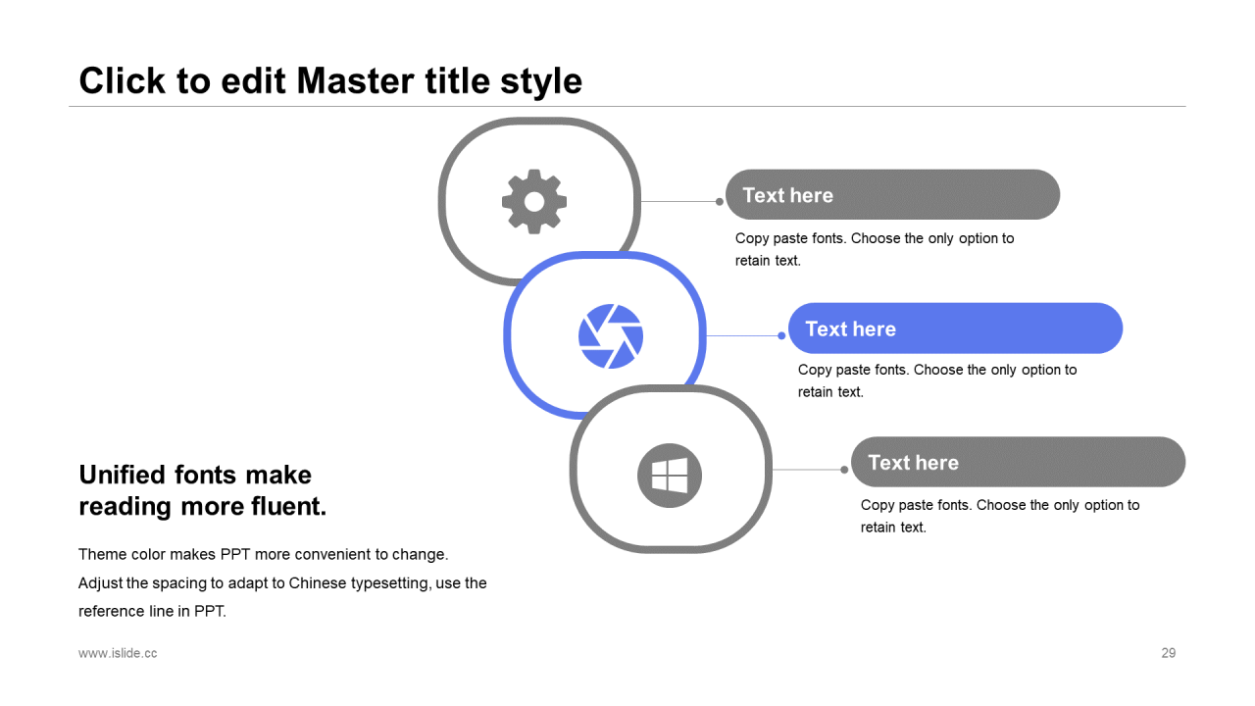Click the "Unified fonts make reading more fluent." heading
Screen dimensions: 1255x706
(x=202, y=490)
